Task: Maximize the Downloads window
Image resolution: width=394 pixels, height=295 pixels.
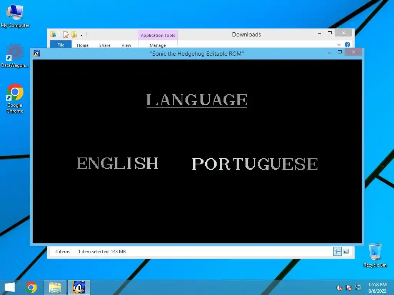Action: 330,33
